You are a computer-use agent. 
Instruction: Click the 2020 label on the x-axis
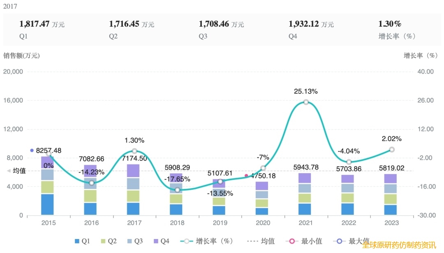tap(263, 223)
